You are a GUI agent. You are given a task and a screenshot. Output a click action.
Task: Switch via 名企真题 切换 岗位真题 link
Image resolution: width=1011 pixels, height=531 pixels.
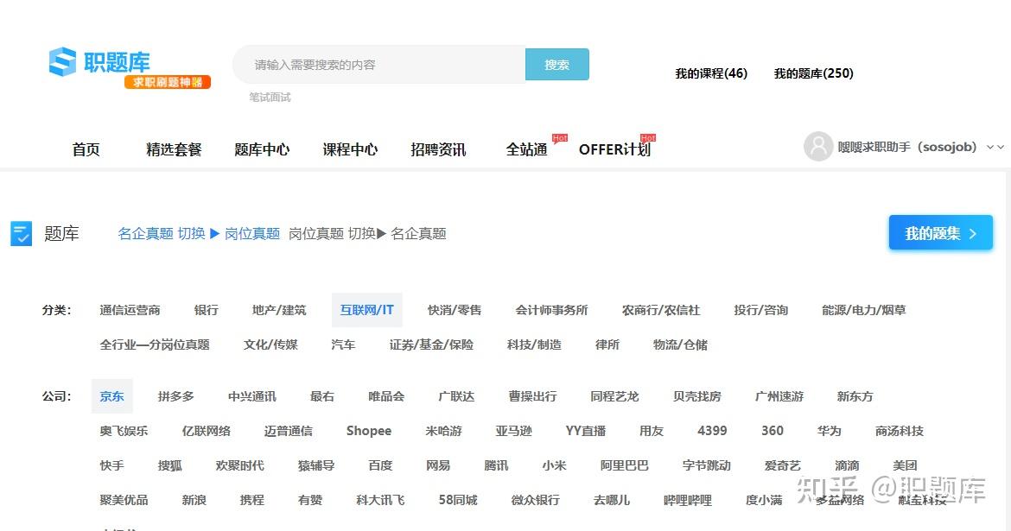point(199,233)
